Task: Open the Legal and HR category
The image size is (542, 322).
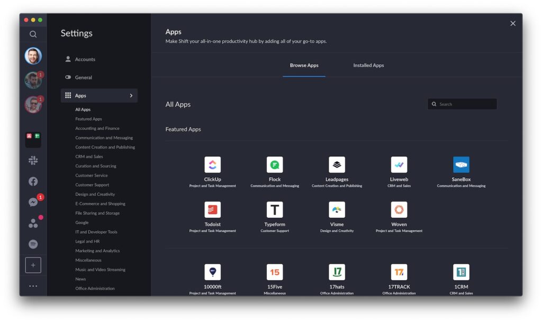Action: tap(87, 241)
